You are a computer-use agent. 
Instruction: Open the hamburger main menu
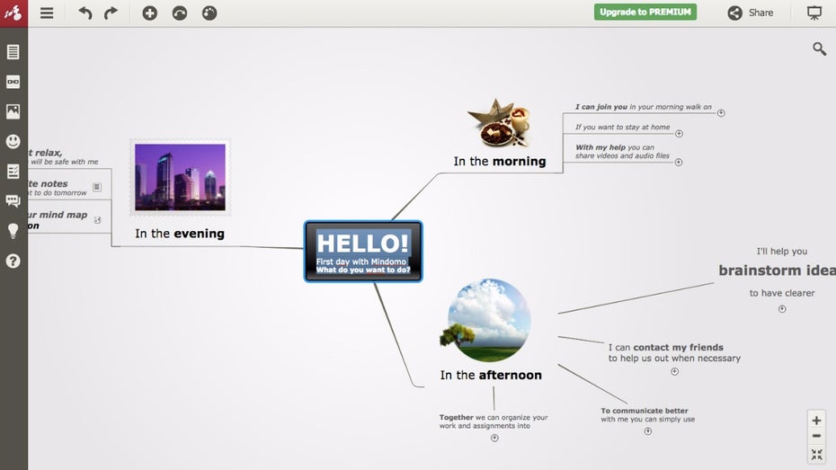[47, 13]
